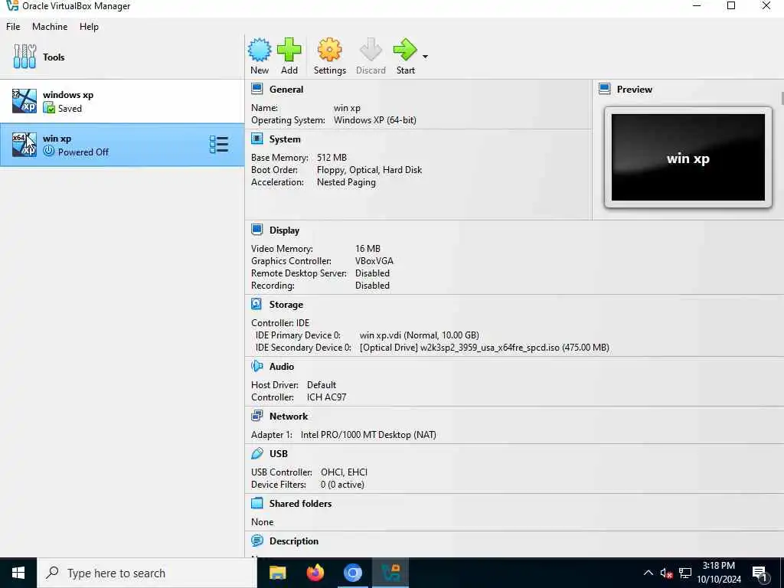784x588 pixels.
Task: Open the Audio settings header link
Action: click(x=282, y=367)
